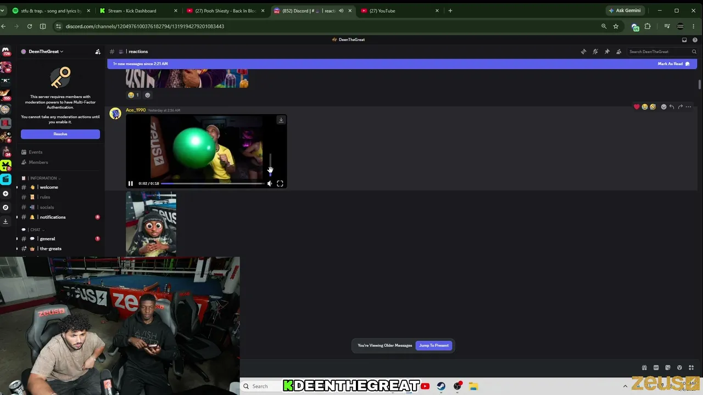Viewport: 703px width, 395px height.
Task: Adjust the video volume slider
Action: [x=270, y=165]
